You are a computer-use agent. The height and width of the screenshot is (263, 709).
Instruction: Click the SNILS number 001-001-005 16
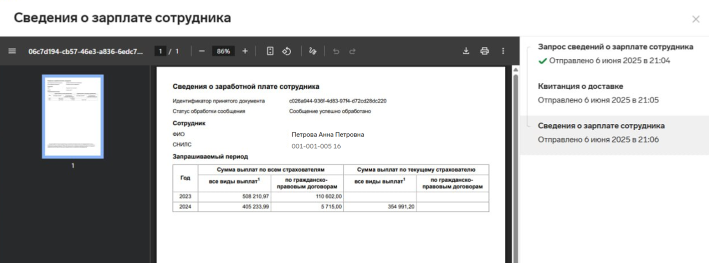[x=316, y=146]
